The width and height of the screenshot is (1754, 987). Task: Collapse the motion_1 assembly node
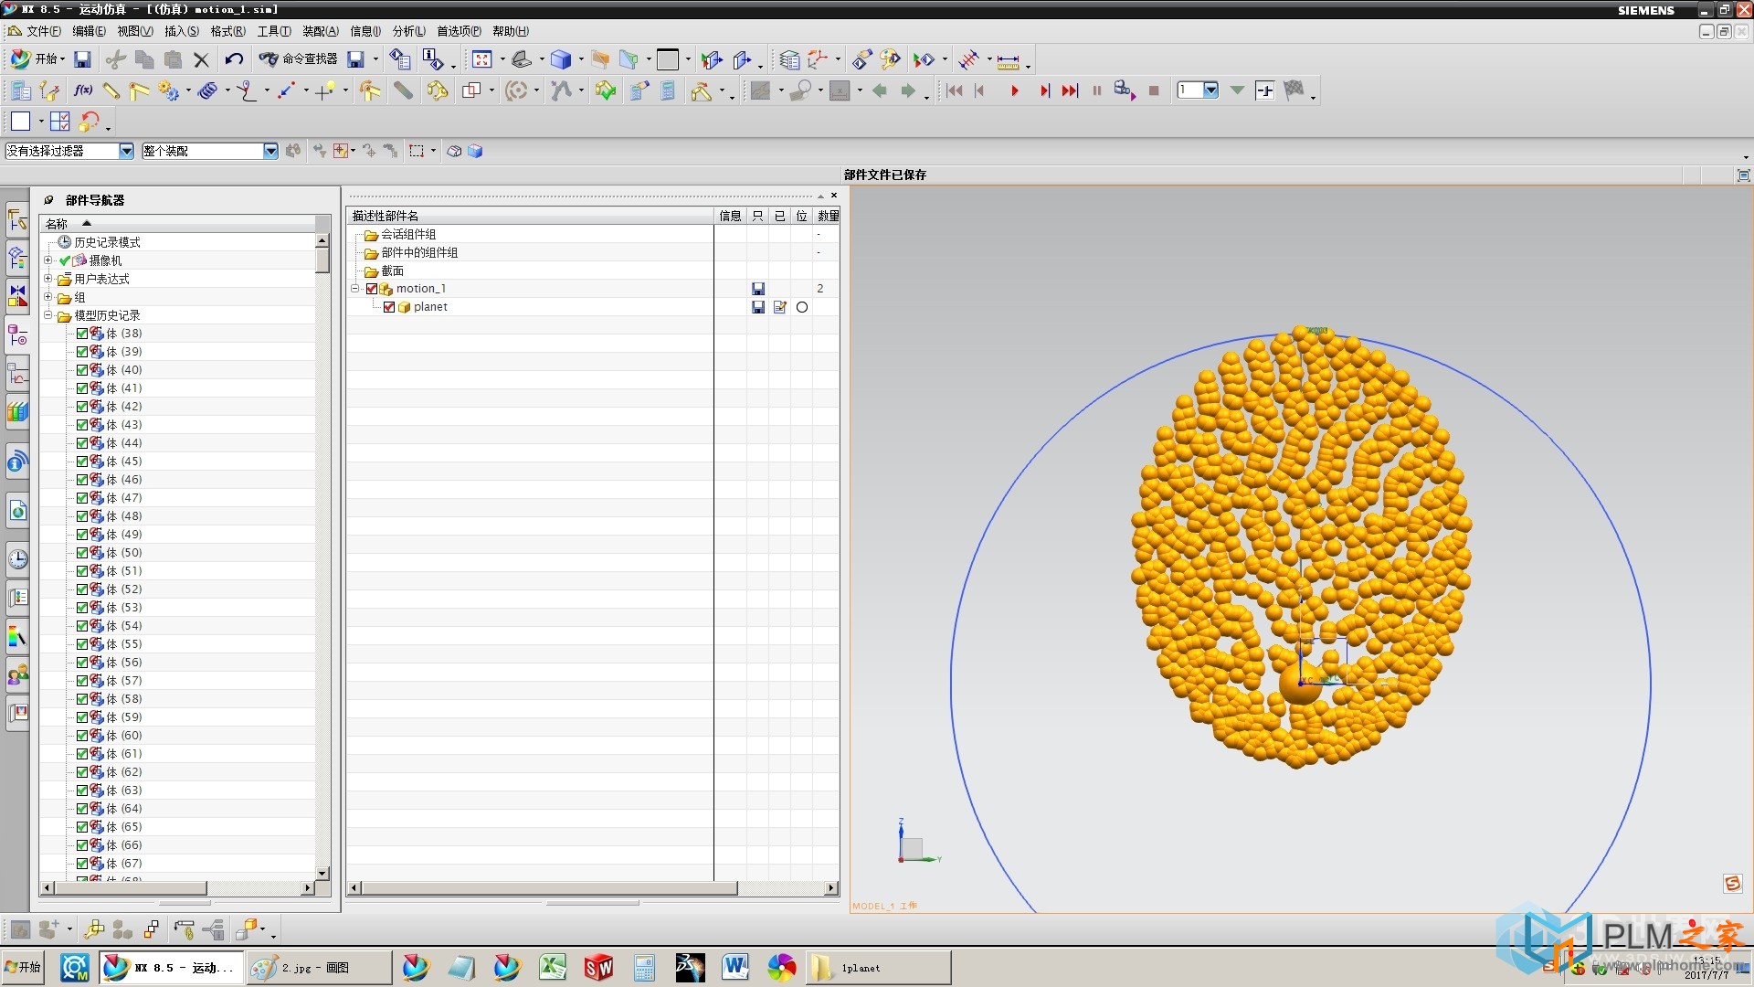(355, 289)
